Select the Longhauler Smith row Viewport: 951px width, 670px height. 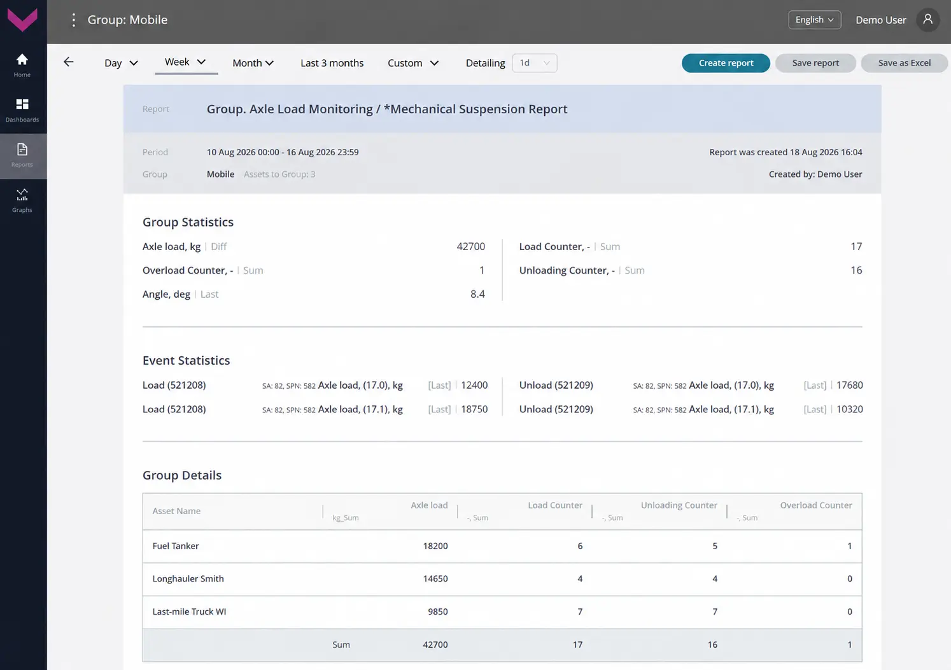[502, 579]
